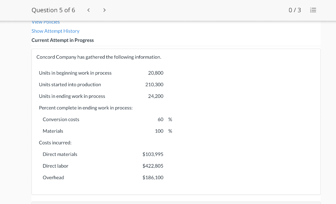Click Show Attempt History link
Screen dimensions: 336x204
pos(55,31)
